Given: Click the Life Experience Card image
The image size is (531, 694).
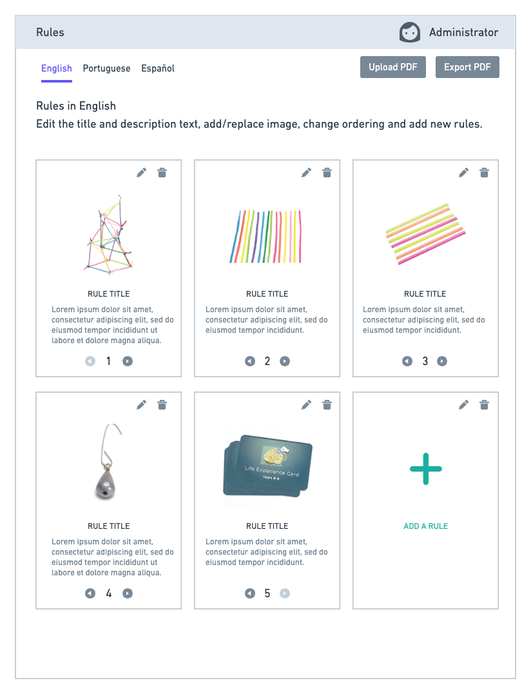Looking at the screenshot, I should 267,466.
